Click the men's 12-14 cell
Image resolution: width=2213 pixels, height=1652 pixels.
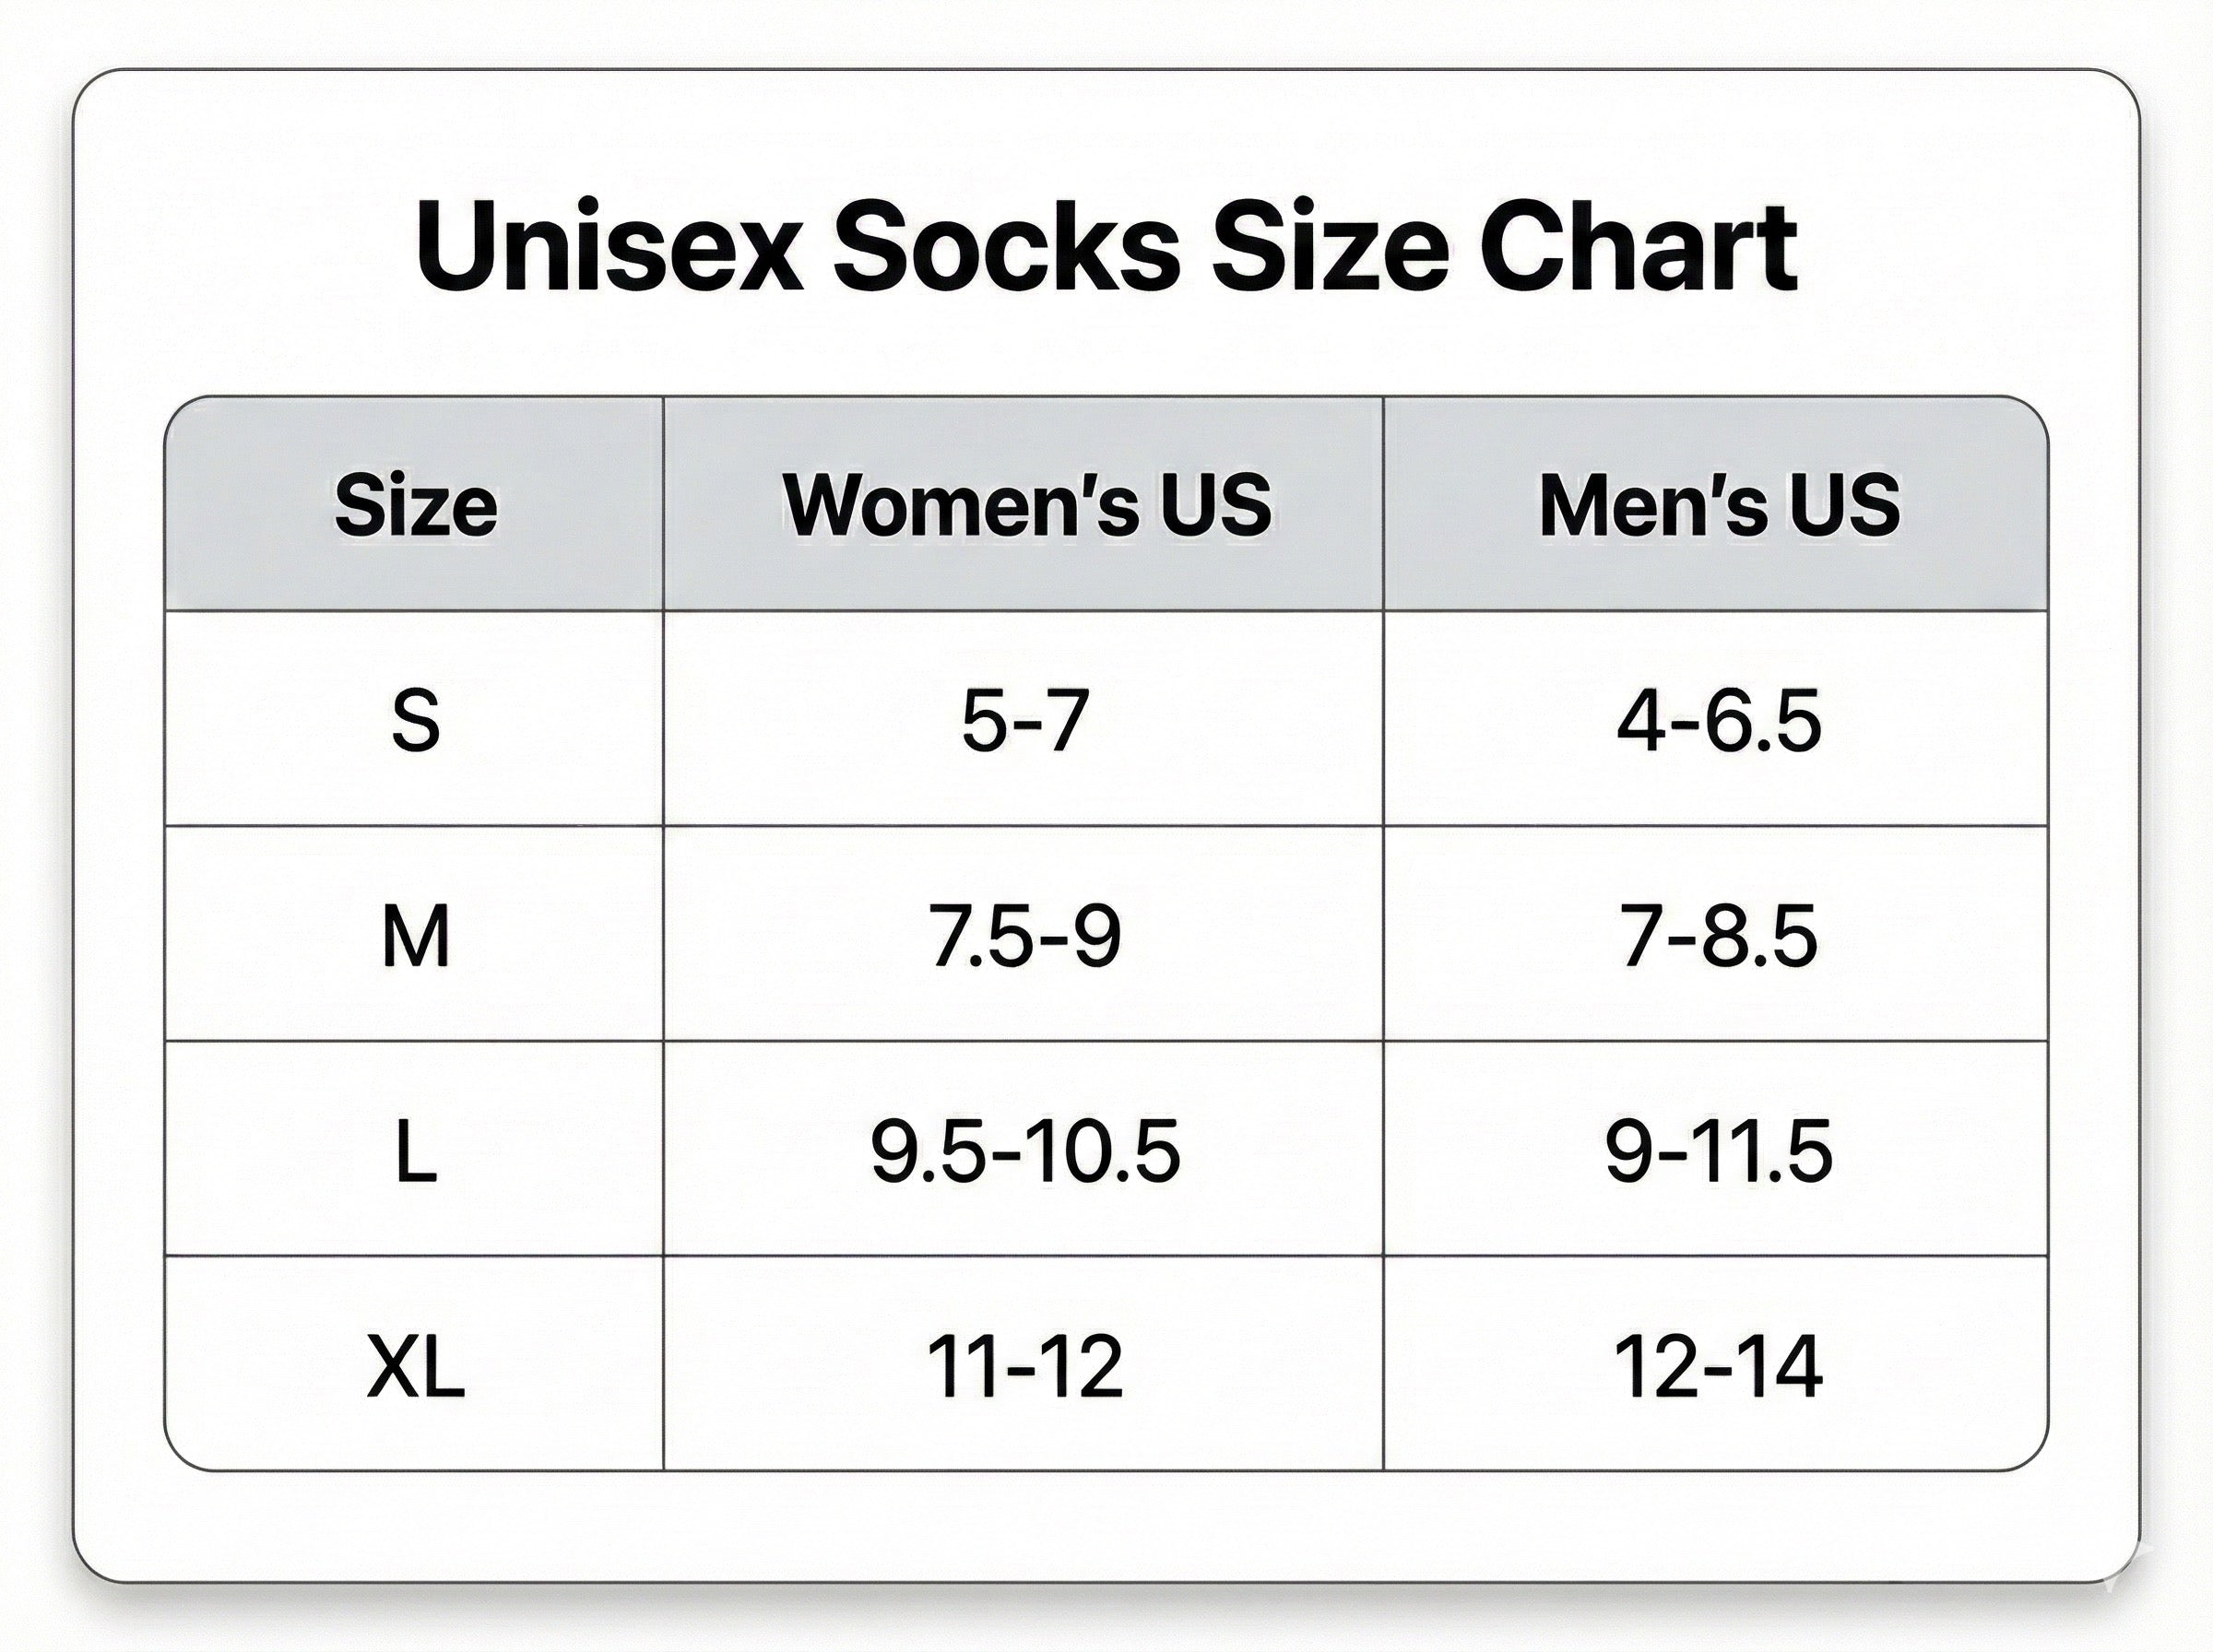click(x=1718, y=1367)
